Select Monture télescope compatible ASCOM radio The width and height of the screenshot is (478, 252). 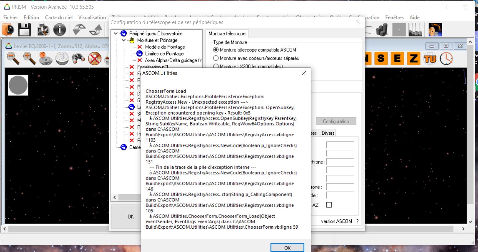216,50
